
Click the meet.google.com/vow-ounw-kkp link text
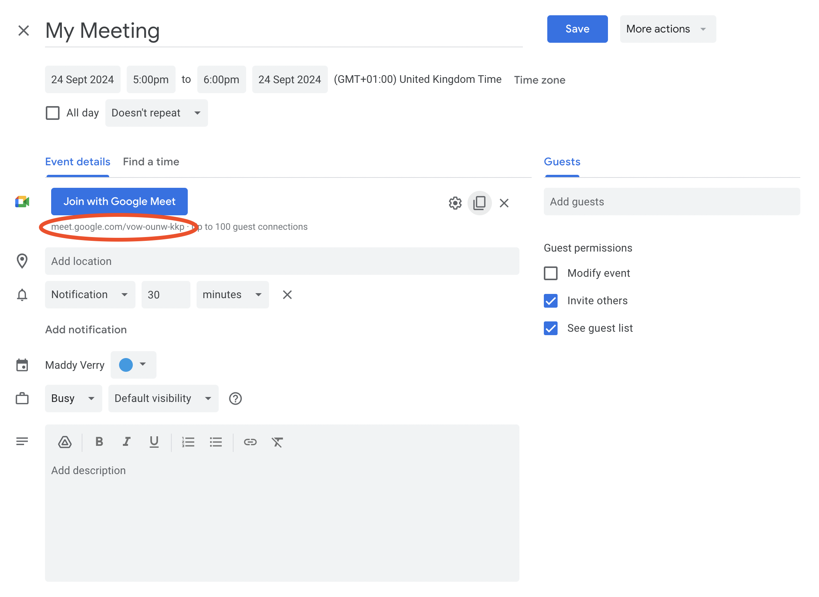pos(118,227)
